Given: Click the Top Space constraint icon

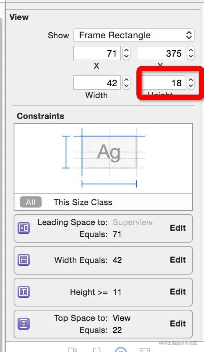Looking at the screenshot, I should pyautogui.click(x=24, y=324).
